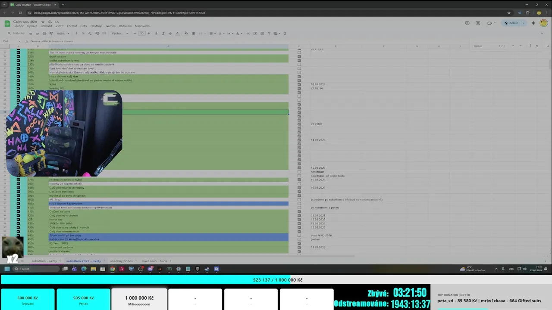
Task: Apply currency format icon
Action: [76, 34]
